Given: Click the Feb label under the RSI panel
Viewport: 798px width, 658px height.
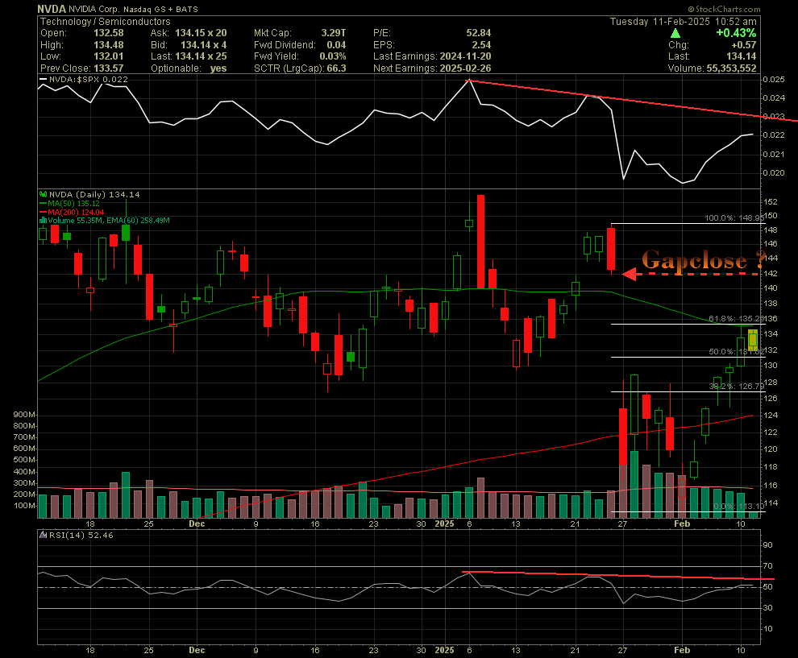Looking at the screenshot, I should (681, 651).
